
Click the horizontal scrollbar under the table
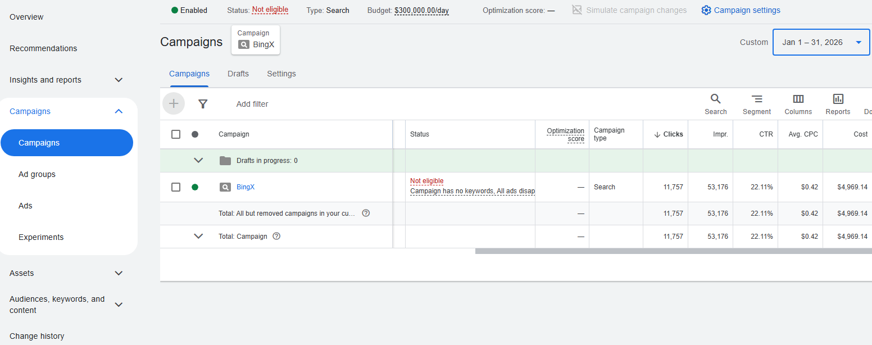click(673, 251)
